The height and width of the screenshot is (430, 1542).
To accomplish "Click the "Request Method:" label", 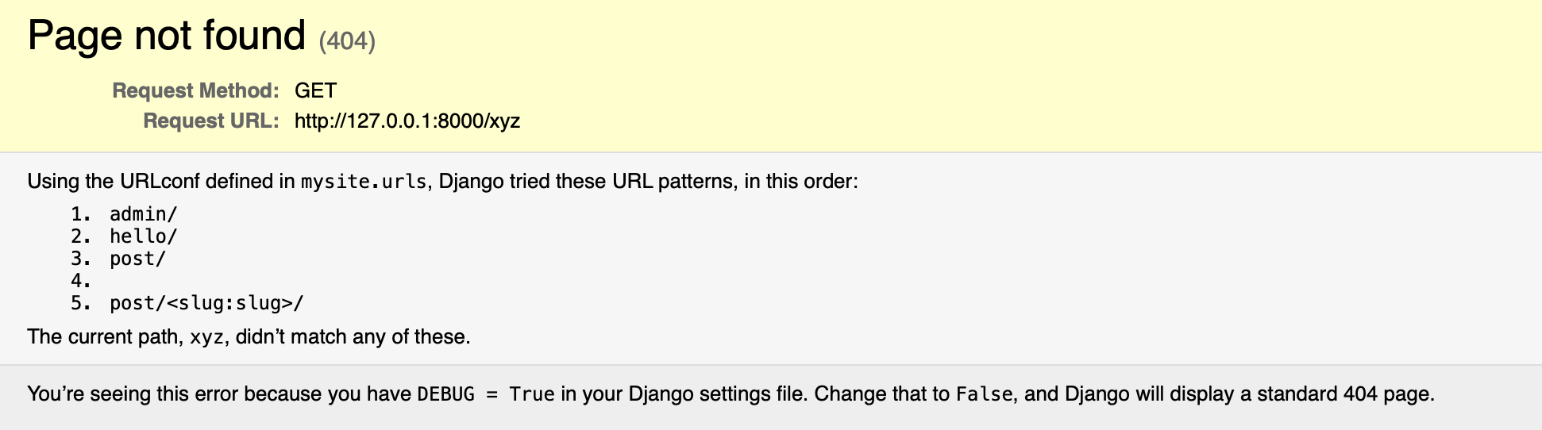I will tap(195, 90).
